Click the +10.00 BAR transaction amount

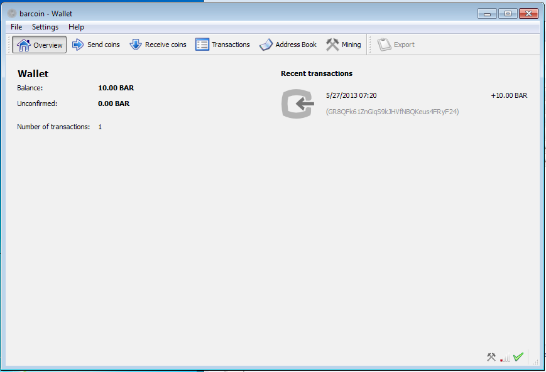click(509, 95)
